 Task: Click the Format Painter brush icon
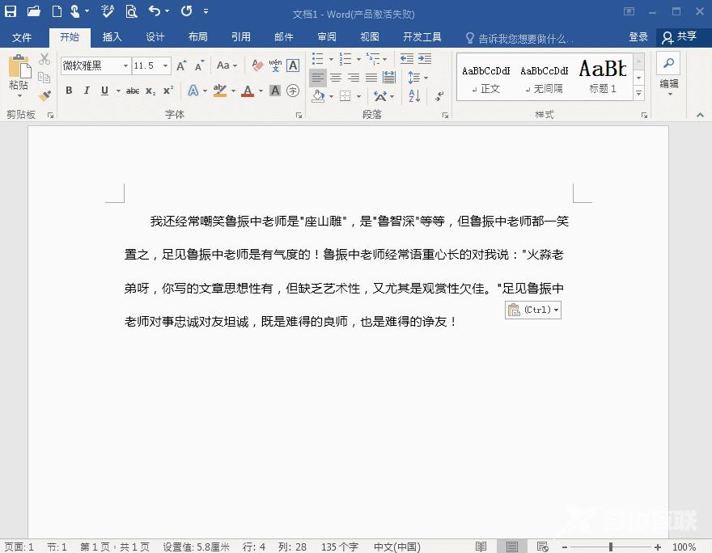(x=44, y=95)
